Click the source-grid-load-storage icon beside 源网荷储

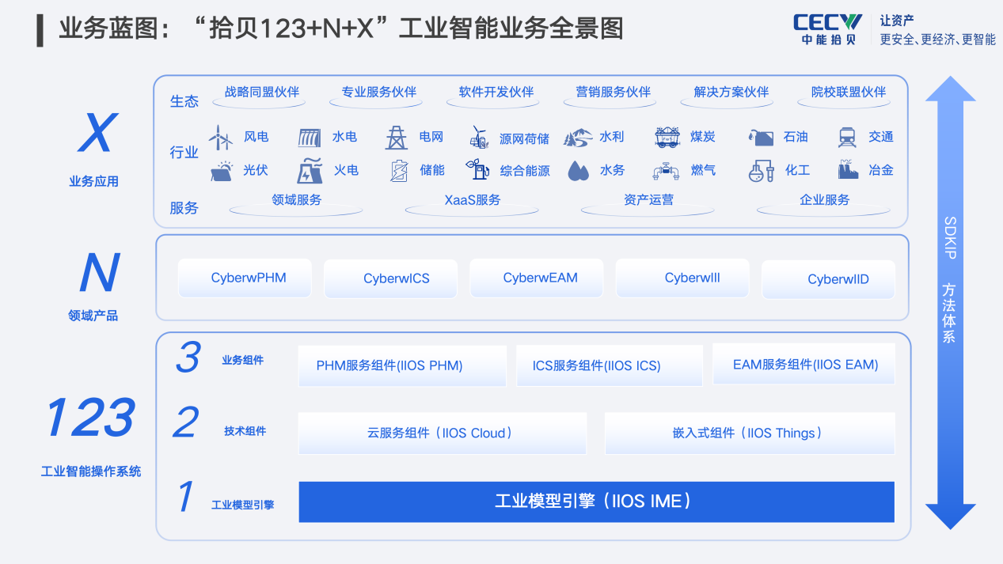click(479, 138)
